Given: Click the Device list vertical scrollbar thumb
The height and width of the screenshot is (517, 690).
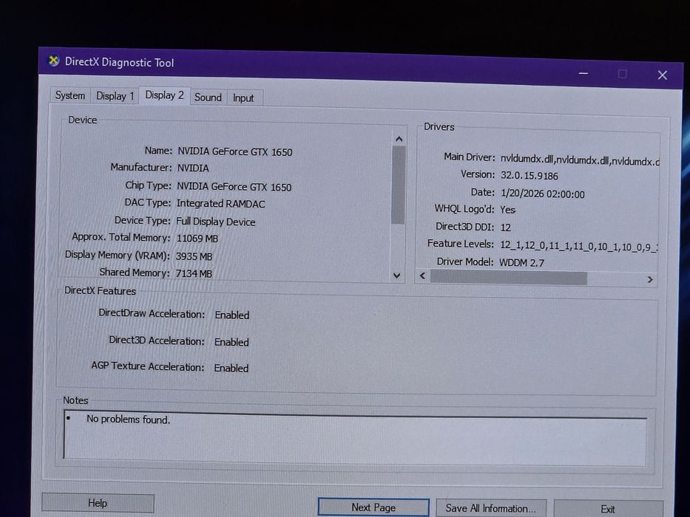Looking at the screenshot, I should click(398, 185).
